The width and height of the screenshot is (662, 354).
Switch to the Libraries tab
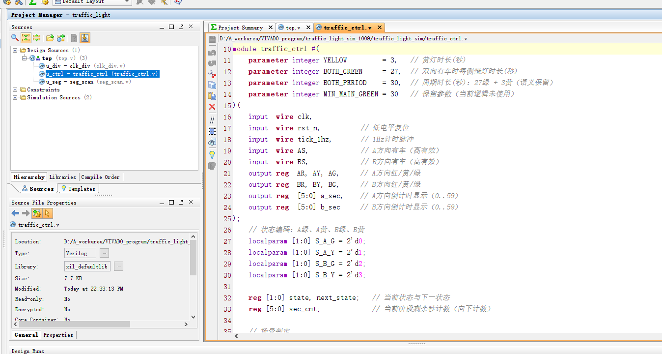tap(63, 177)
